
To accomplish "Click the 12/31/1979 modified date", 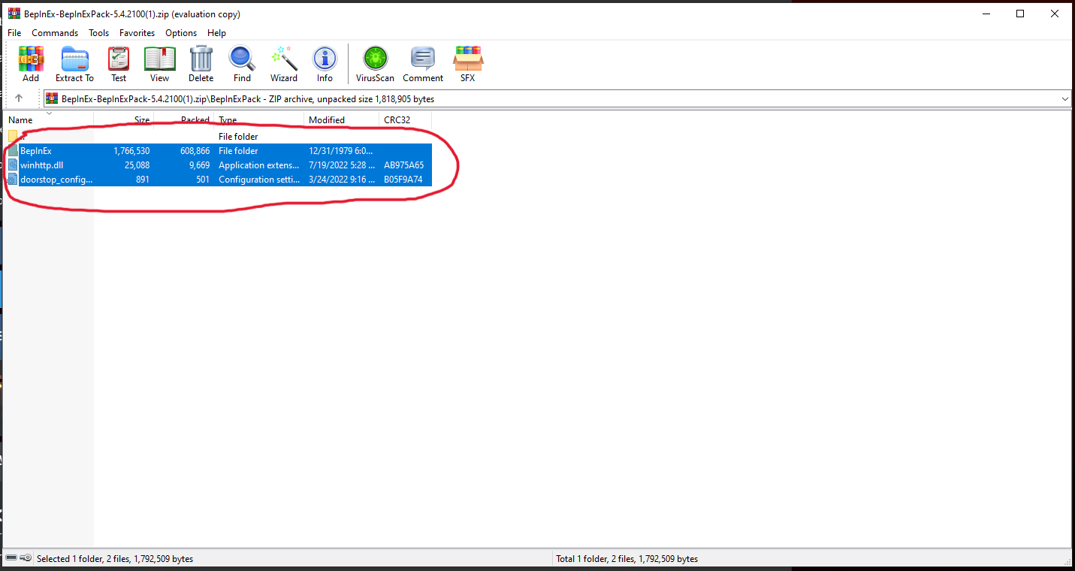I will (341, 151).
